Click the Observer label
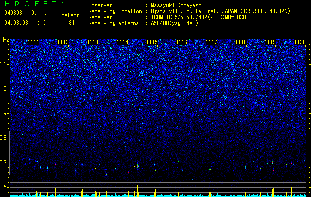 pyautogui.click(x=100, y=5)
